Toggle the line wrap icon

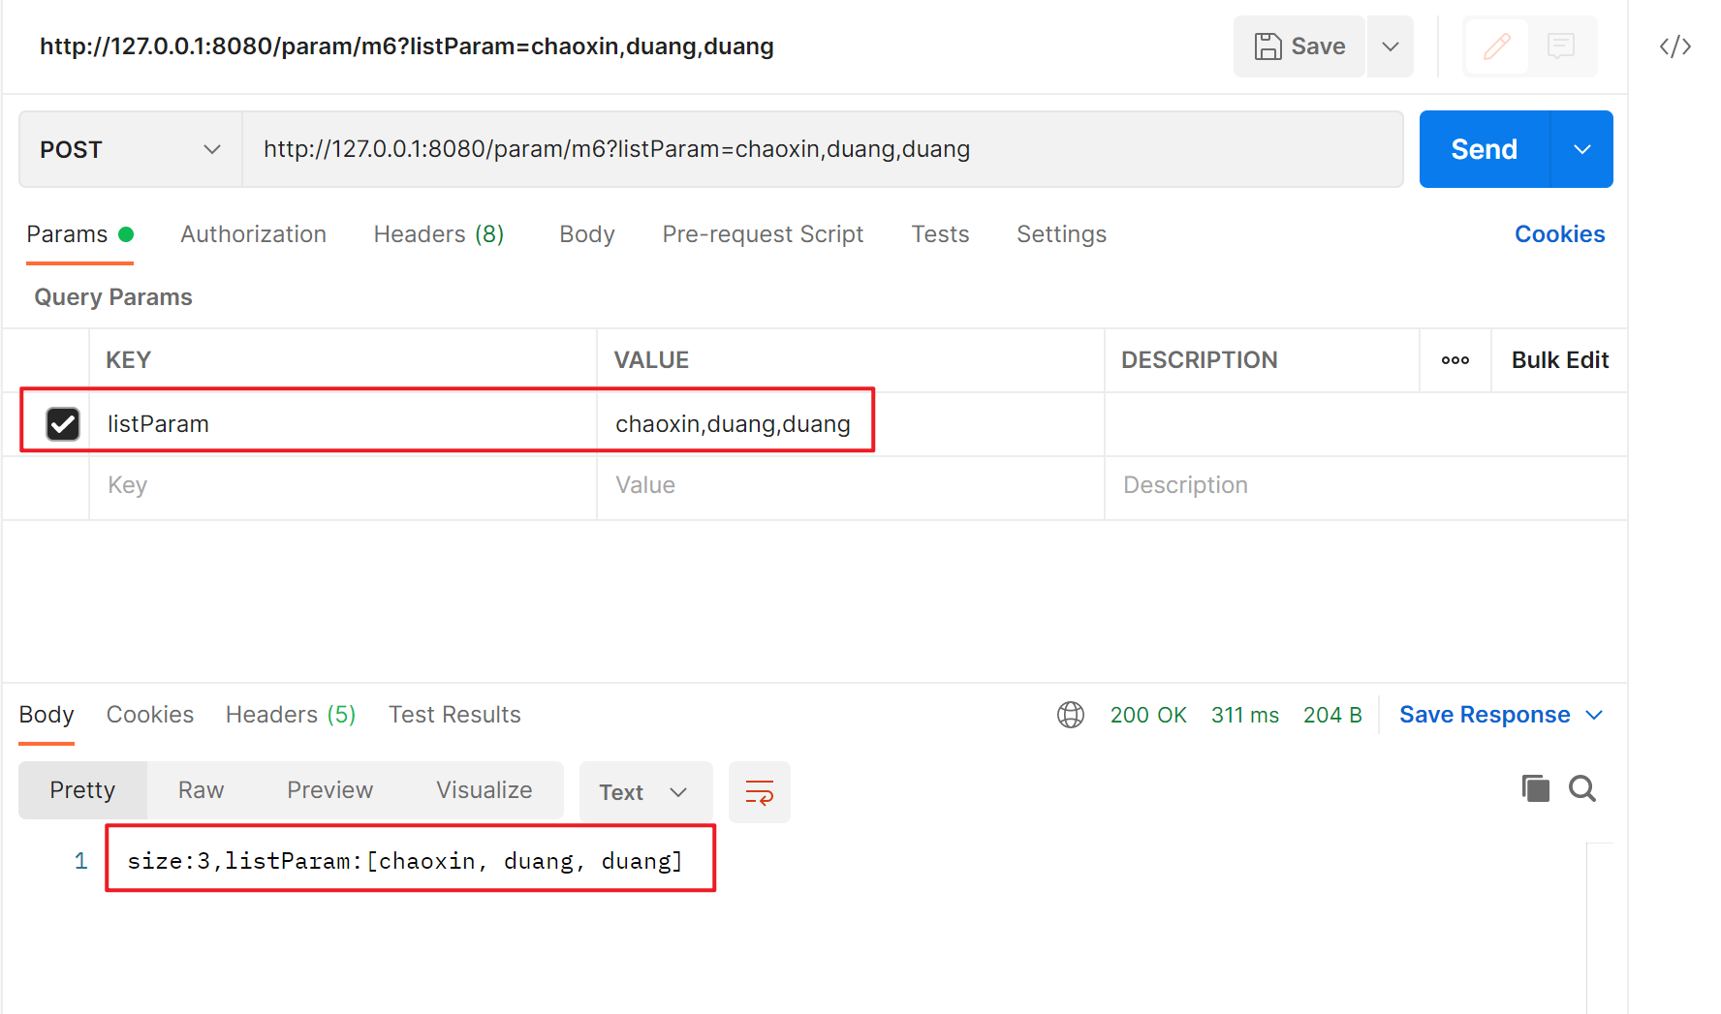pos(759,792)
